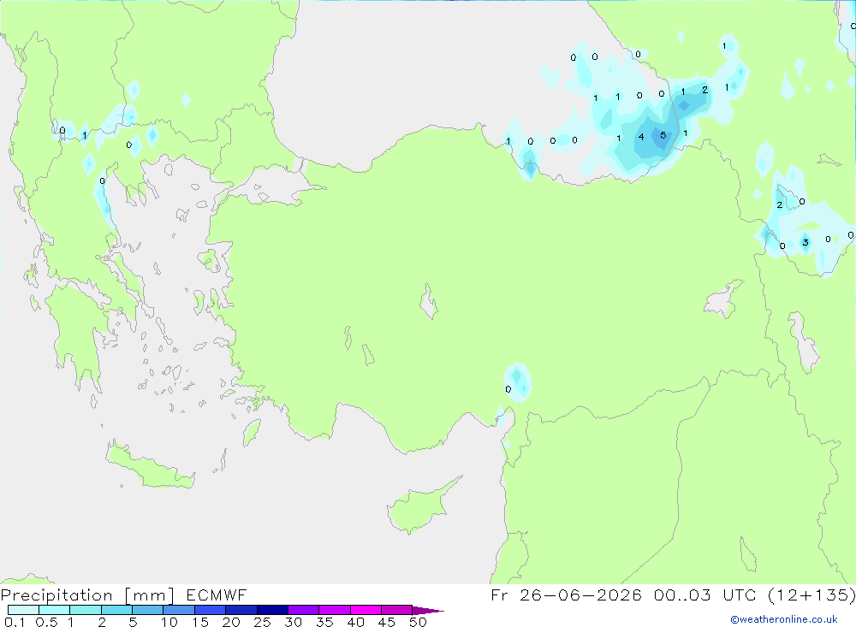Click the 30–35 mm purple legend swatch
Screen dimensions: 856x627
tap(303, 610)
